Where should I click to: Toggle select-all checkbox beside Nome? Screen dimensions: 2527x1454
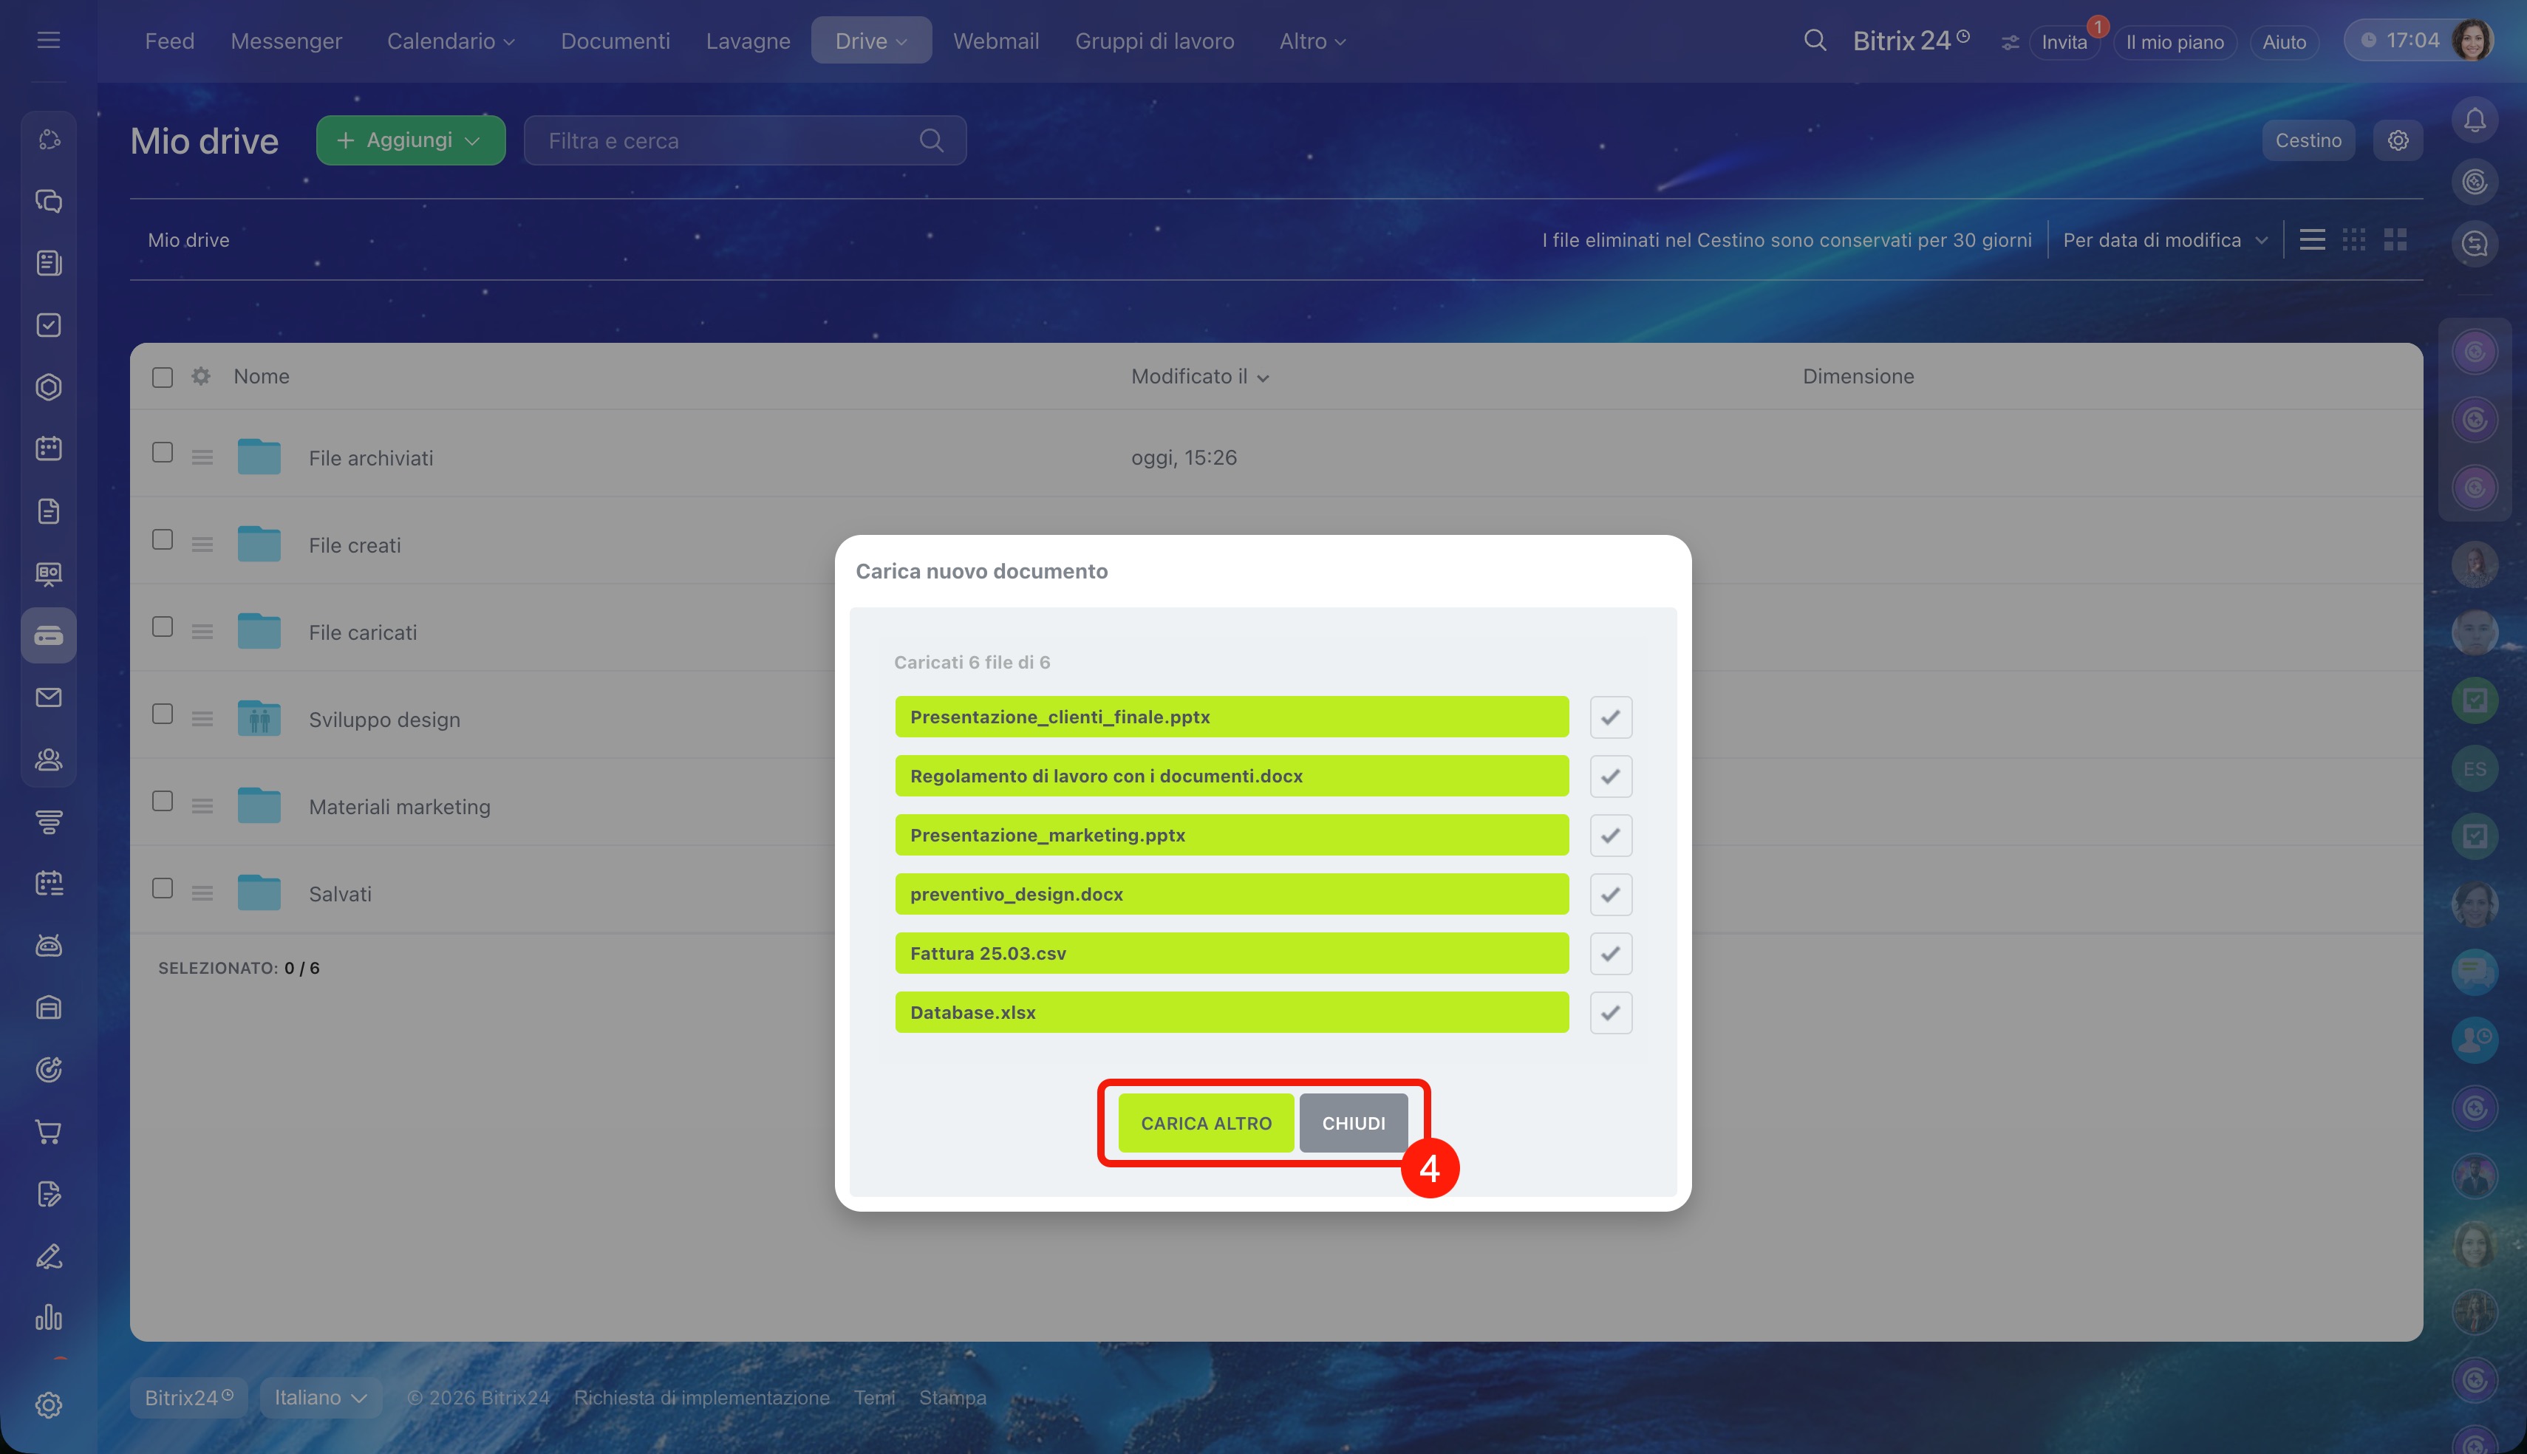click(163, 377)
